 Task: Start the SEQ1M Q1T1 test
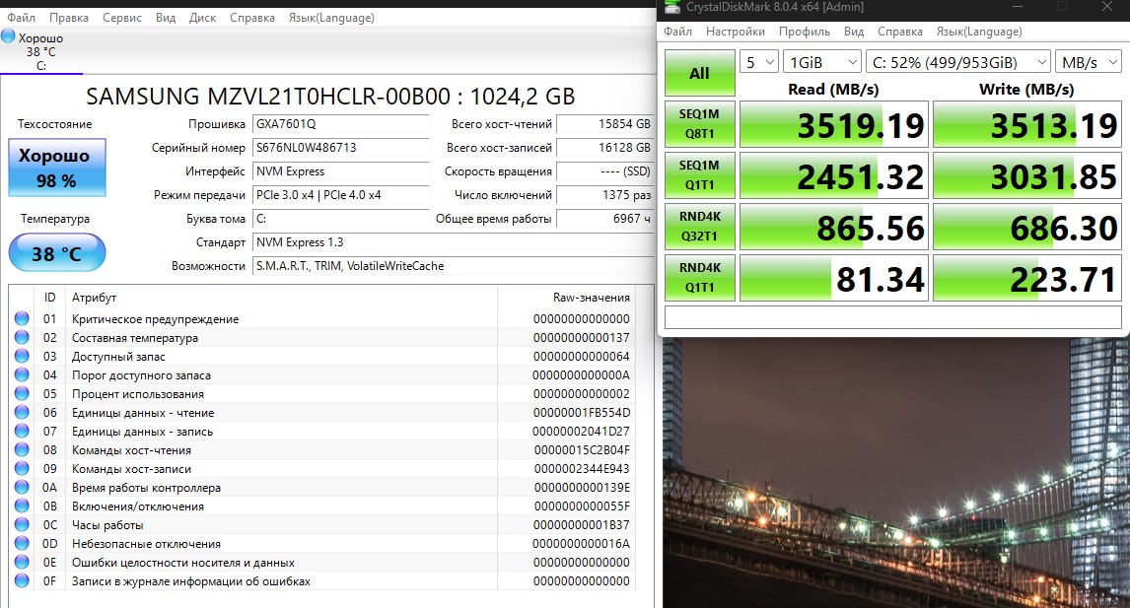[x=700, y=175]
